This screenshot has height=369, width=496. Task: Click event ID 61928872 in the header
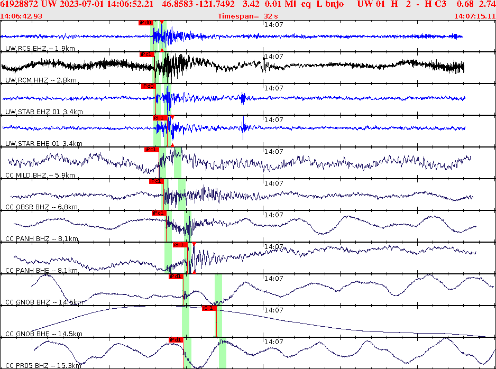20,4
